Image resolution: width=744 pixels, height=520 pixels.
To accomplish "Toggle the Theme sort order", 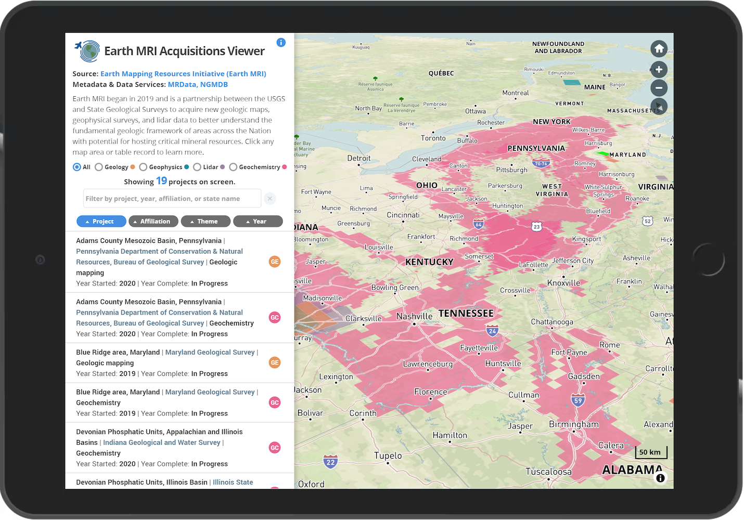I will 206,221.
